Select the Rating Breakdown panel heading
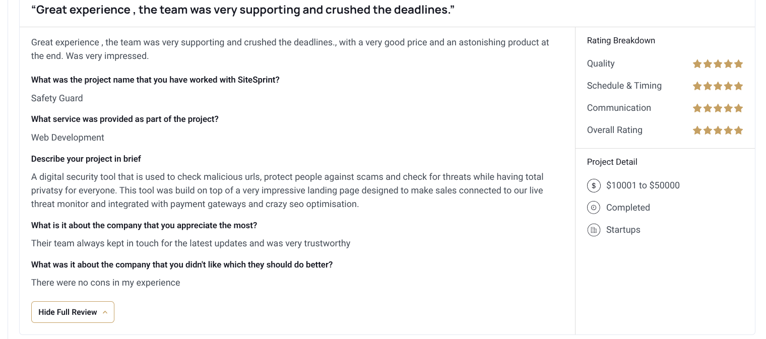This screenshot has height=339, width=766. 621,41
